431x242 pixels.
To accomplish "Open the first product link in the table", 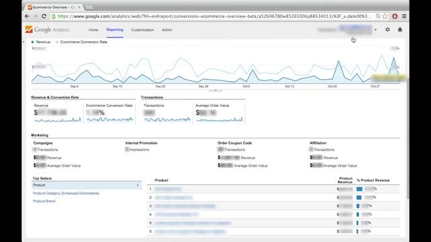I will (x=168, y=189).
